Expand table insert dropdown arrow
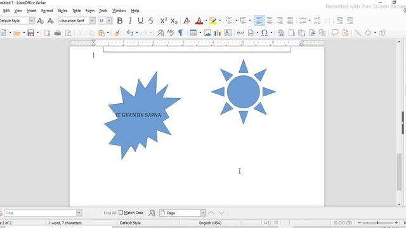 pyautogui.click(x=200, y=33)
